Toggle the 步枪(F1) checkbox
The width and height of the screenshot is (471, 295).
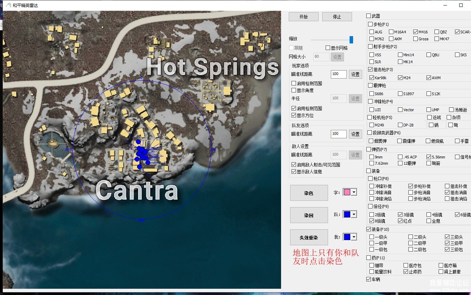pos(370,24)
